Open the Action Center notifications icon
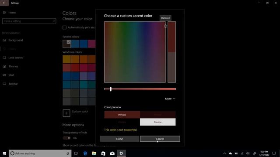 274,154
